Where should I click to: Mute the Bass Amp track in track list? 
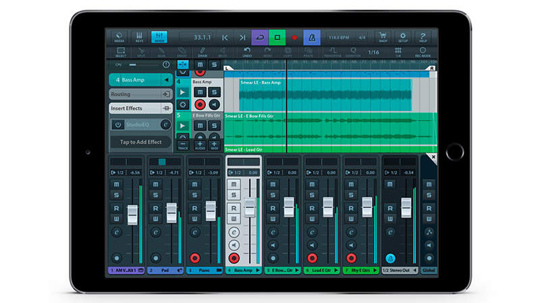(x=200, y=92)
